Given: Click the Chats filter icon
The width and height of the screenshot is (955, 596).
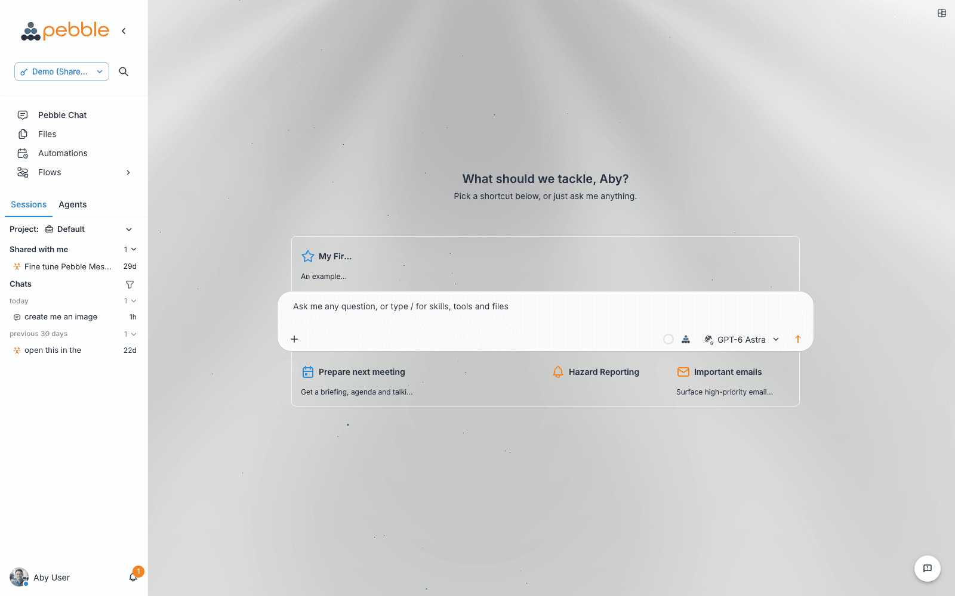Looking at the screenshot, I should click(x=130, y=284).
